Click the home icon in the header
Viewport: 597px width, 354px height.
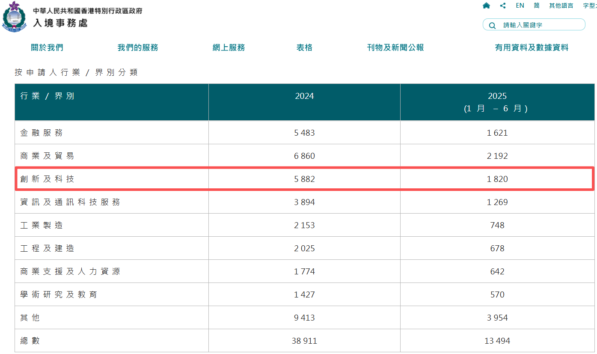click(x=486, y=6)
